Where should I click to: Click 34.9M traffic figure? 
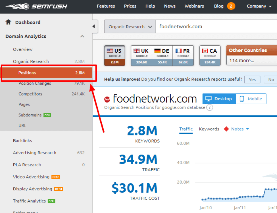(x=138, y=159)
